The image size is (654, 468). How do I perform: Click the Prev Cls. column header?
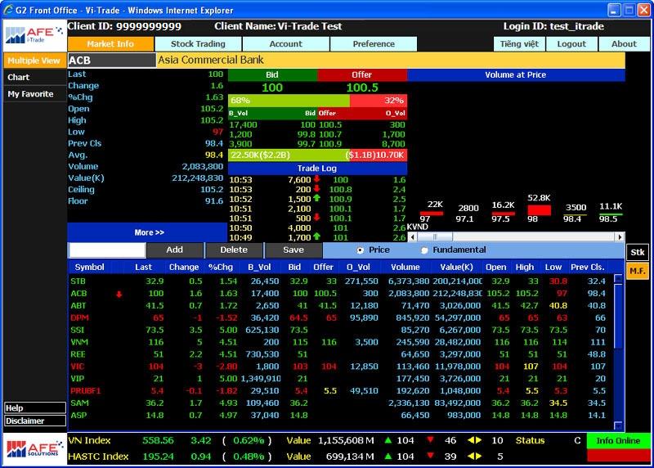(588, 268)
